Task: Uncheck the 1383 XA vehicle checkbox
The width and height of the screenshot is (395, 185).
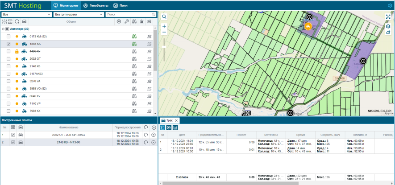Action: point(8,44)
